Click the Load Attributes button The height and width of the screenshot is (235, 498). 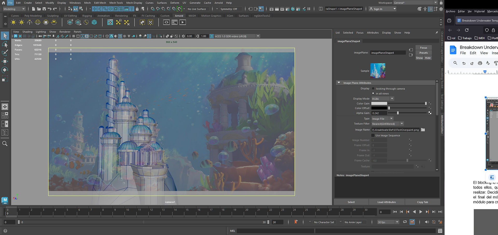386,202
